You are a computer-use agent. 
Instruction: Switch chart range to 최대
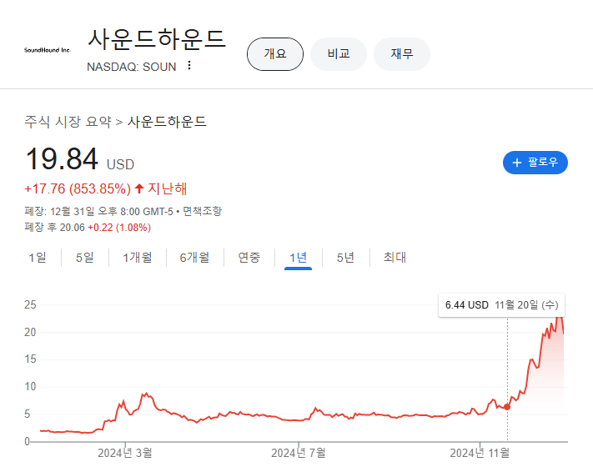pos(394,258)
